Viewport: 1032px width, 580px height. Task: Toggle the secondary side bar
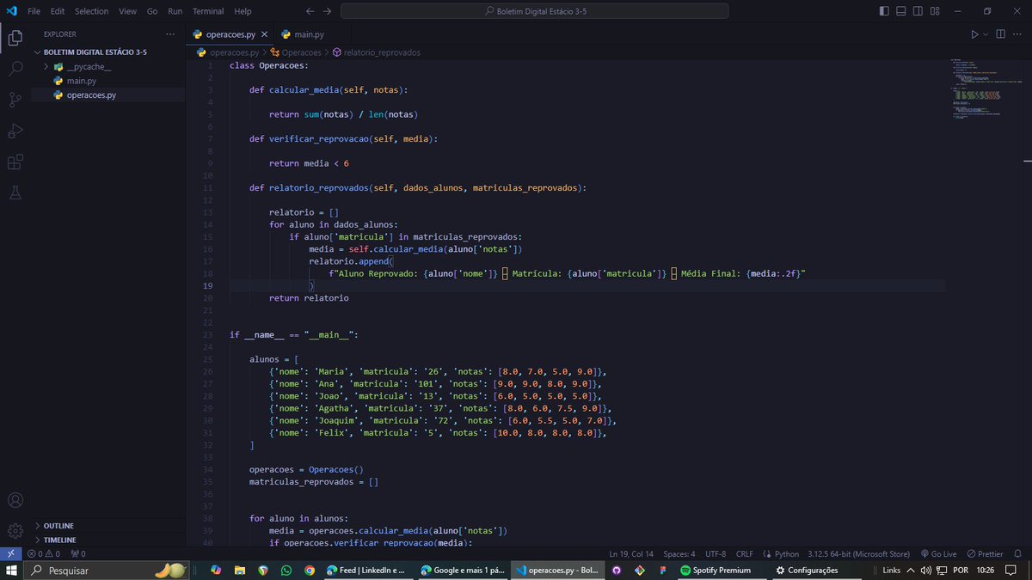click(x=917, y=10)
